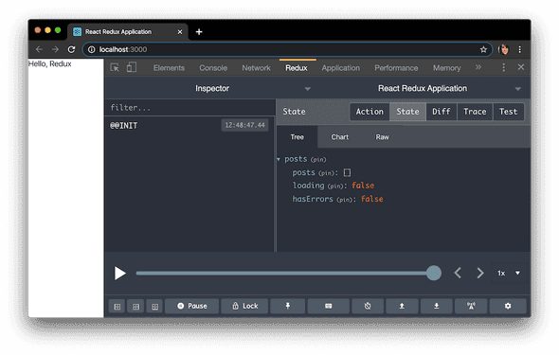View site information icon in address bar
The height and width of the screenshot is (355, 559).
pyautogui.click(x=92, y=49)
